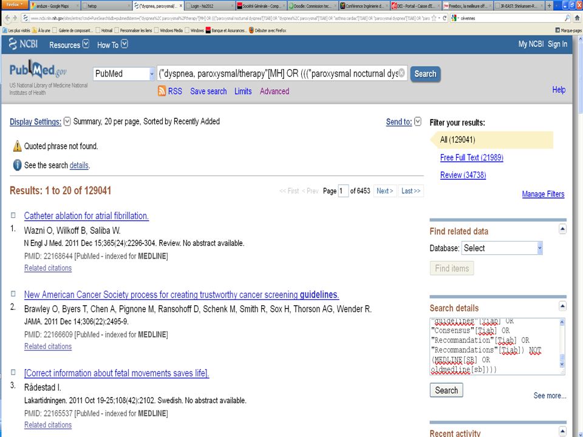Open My NCBI link
This screenshot has height=437, width=583.
[531, 44]
